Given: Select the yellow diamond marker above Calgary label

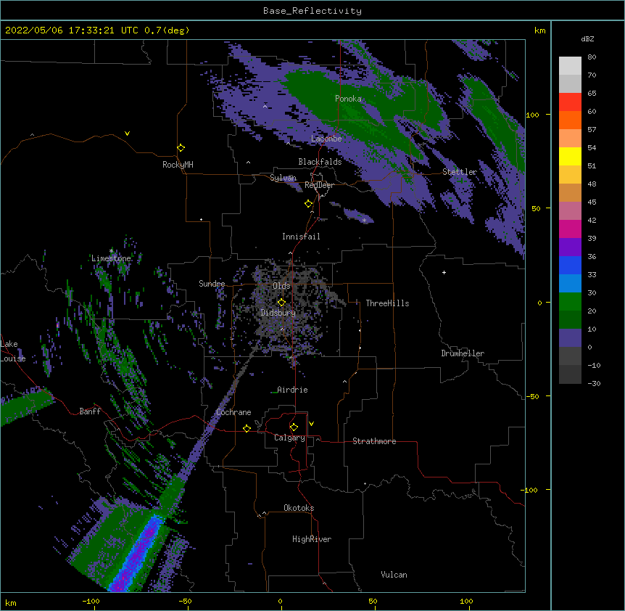Looking at the screenshot, I should click(294, 427).
